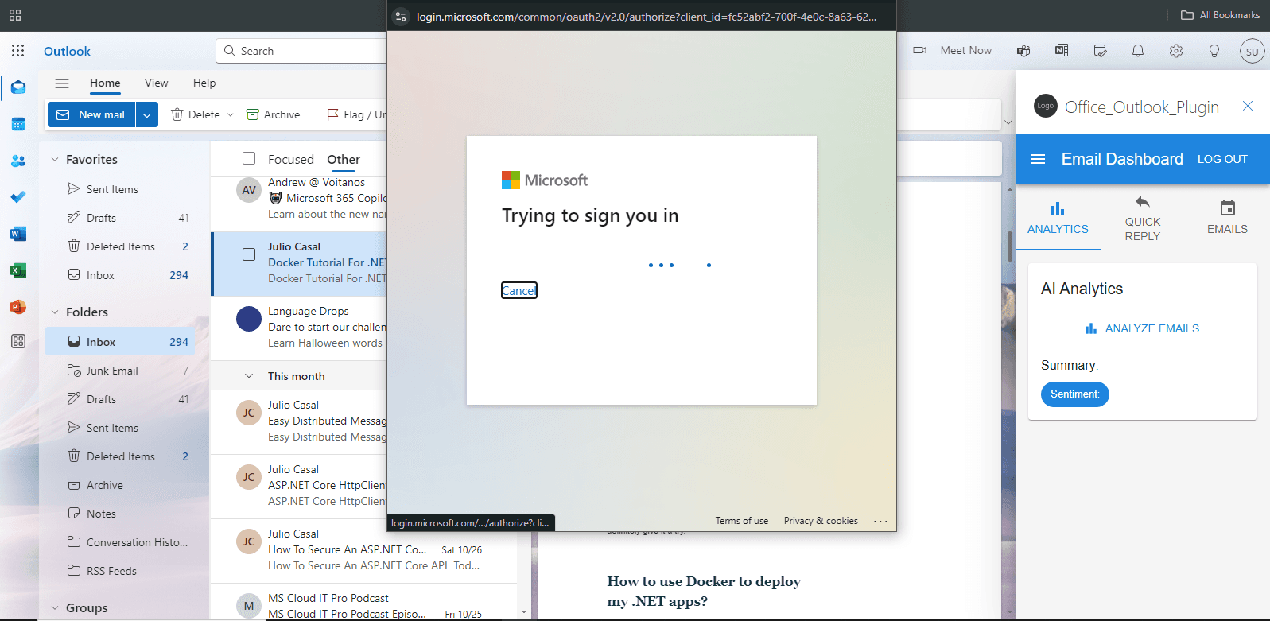This screenshot has height=621, width=1270.
Task: Click LOG OUT in Email Dashboard
Action: point(1222,159)
